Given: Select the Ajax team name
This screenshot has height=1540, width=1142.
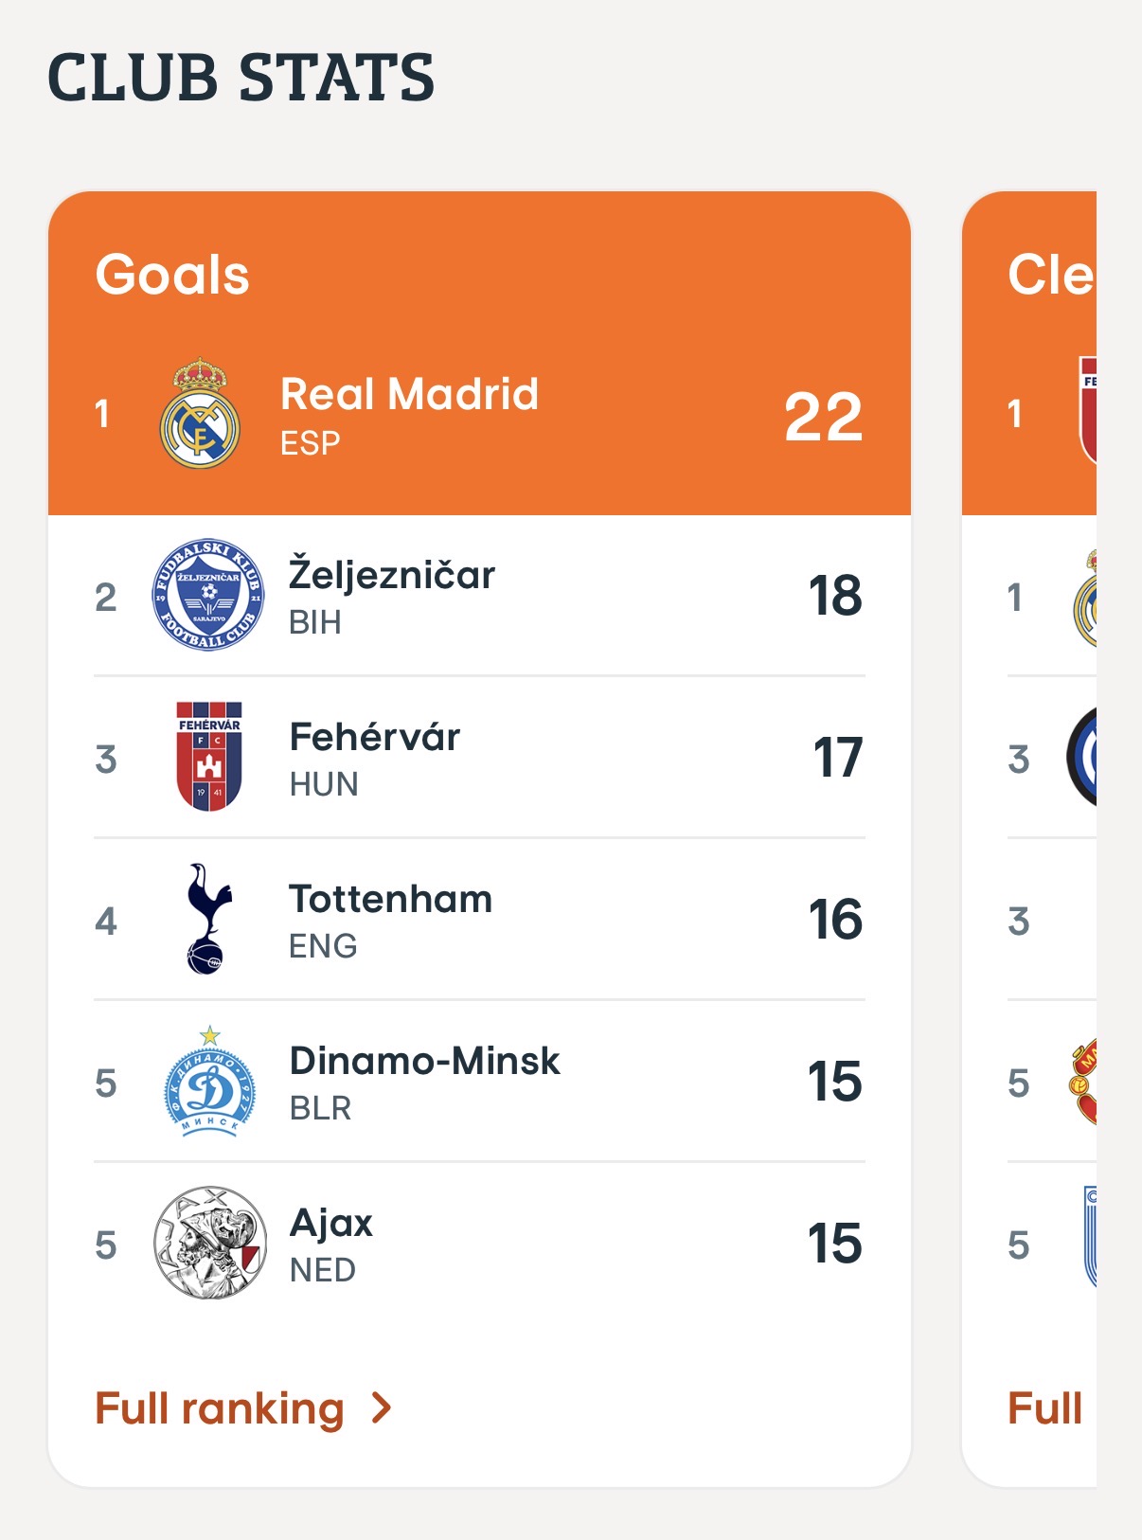Looking at the screenshot, I should 331,1223.
